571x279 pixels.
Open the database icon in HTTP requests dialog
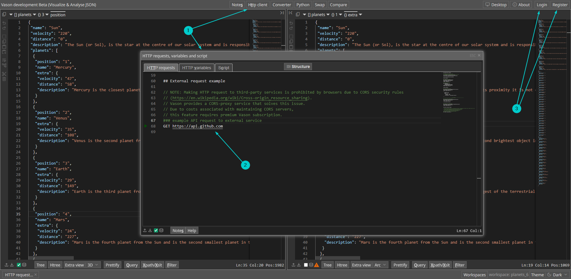click(161, 230)
